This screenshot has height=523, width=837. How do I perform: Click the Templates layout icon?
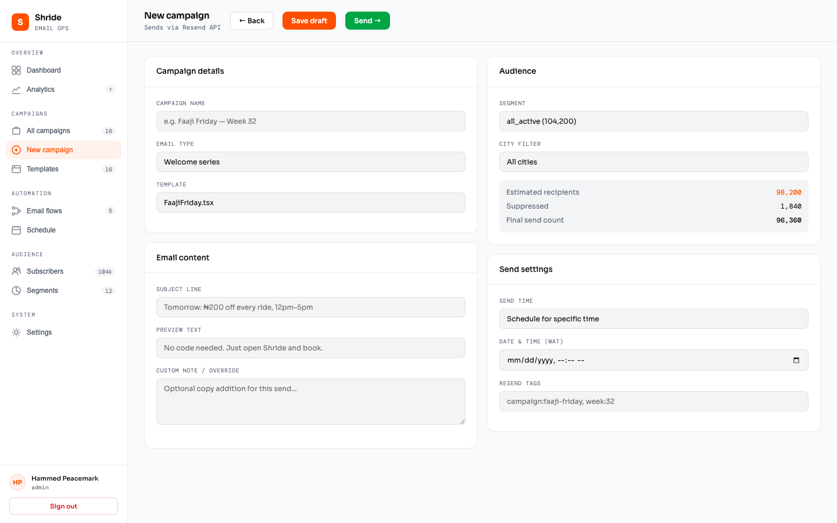pos(16,169)
